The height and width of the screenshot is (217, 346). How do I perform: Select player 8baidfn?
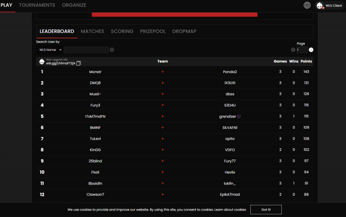pos(95,183)
